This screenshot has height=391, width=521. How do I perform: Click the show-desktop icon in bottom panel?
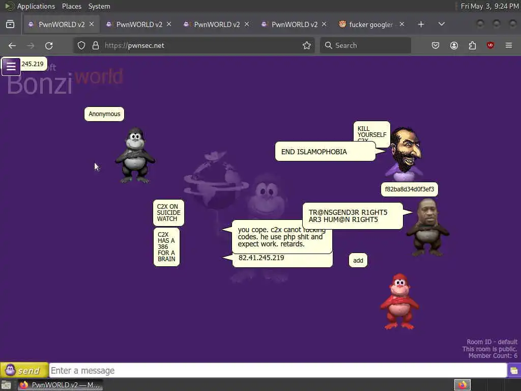pyautogui.click(x=6, y=385)
